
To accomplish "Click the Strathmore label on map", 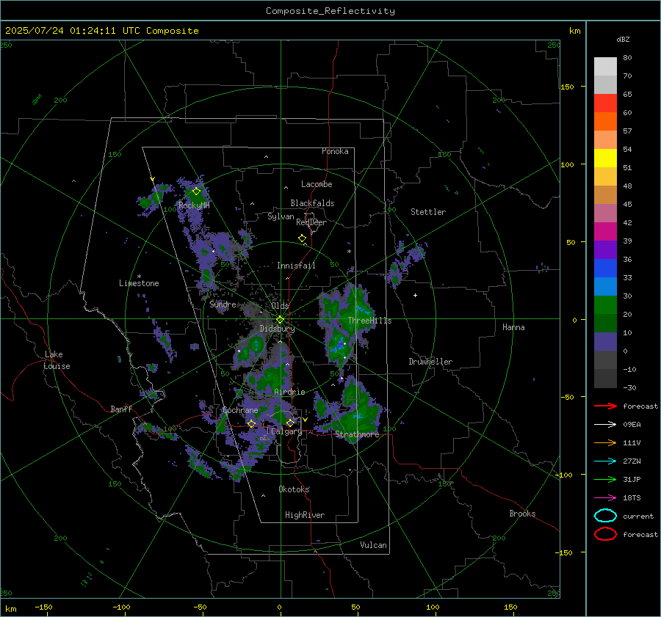I will 357,434.
